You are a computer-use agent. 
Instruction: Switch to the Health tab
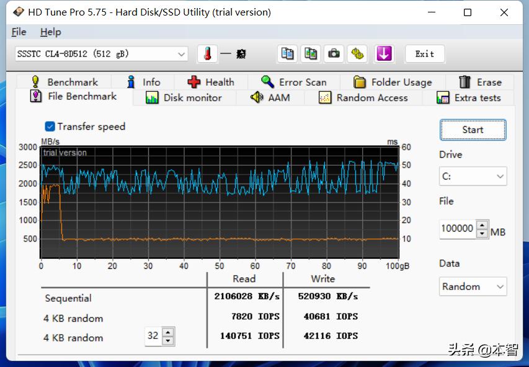[211, 82]
